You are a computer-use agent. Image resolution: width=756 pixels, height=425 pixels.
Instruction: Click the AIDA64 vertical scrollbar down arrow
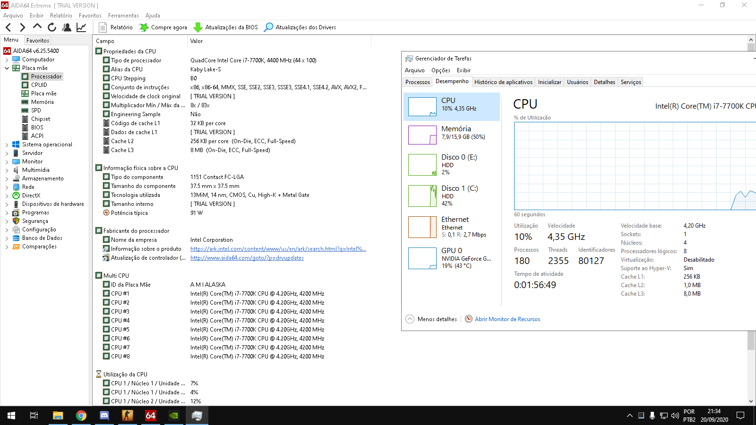(x=751, y=401)
